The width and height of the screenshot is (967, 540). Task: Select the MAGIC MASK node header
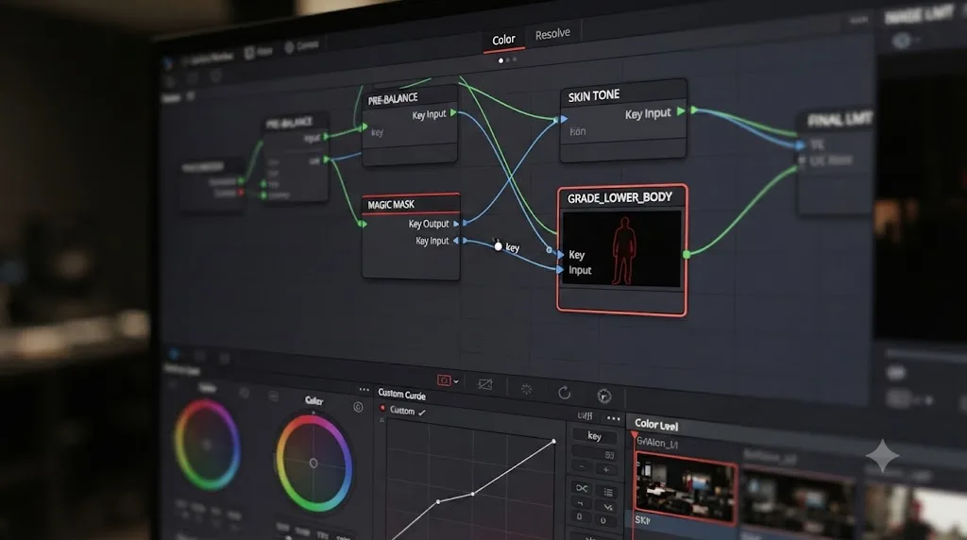click(410, 204)
